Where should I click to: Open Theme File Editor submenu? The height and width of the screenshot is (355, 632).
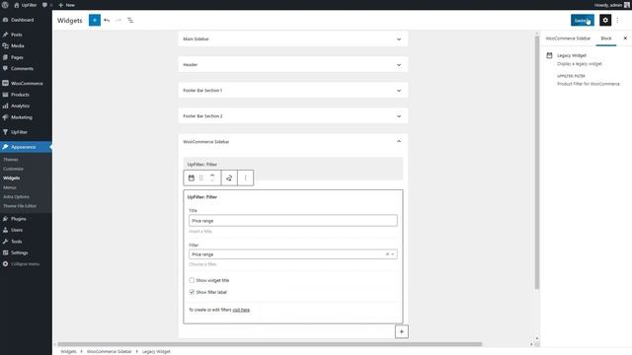tap(20, 206)
